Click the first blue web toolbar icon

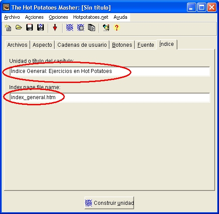click(70, 28)
